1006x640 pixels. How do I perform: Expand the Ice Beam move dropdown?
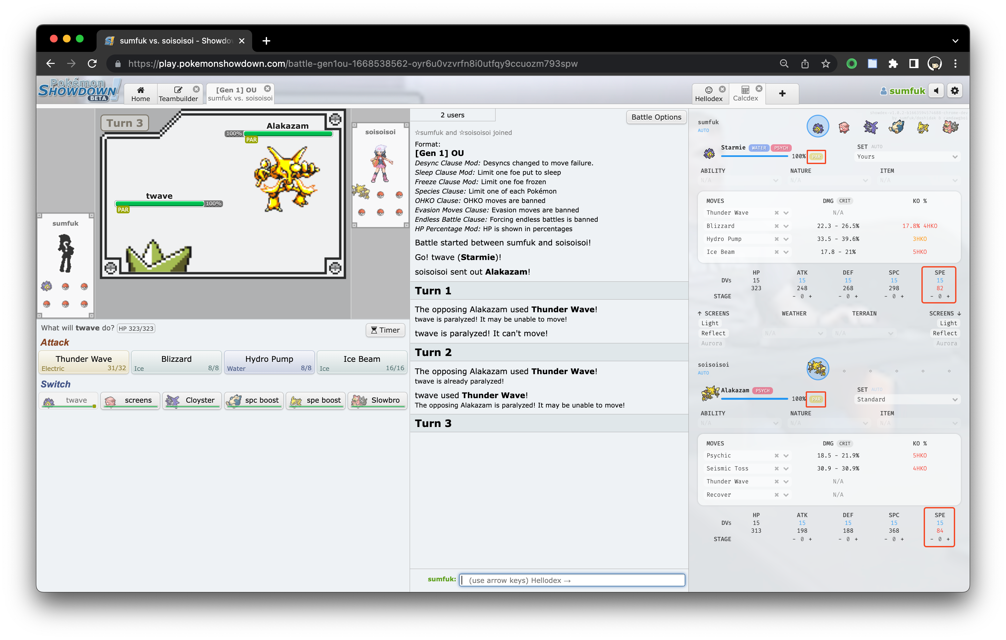coord(786,252)
